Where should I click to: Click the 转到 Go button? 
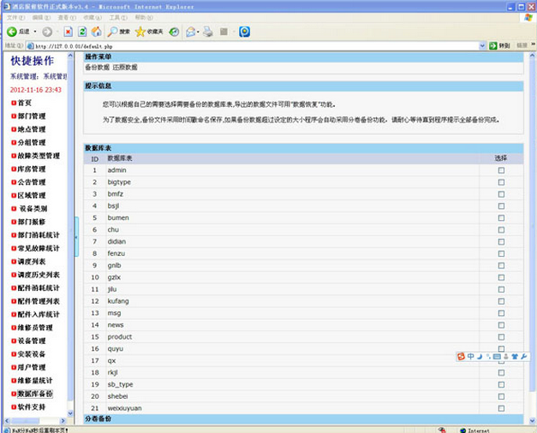499,45
